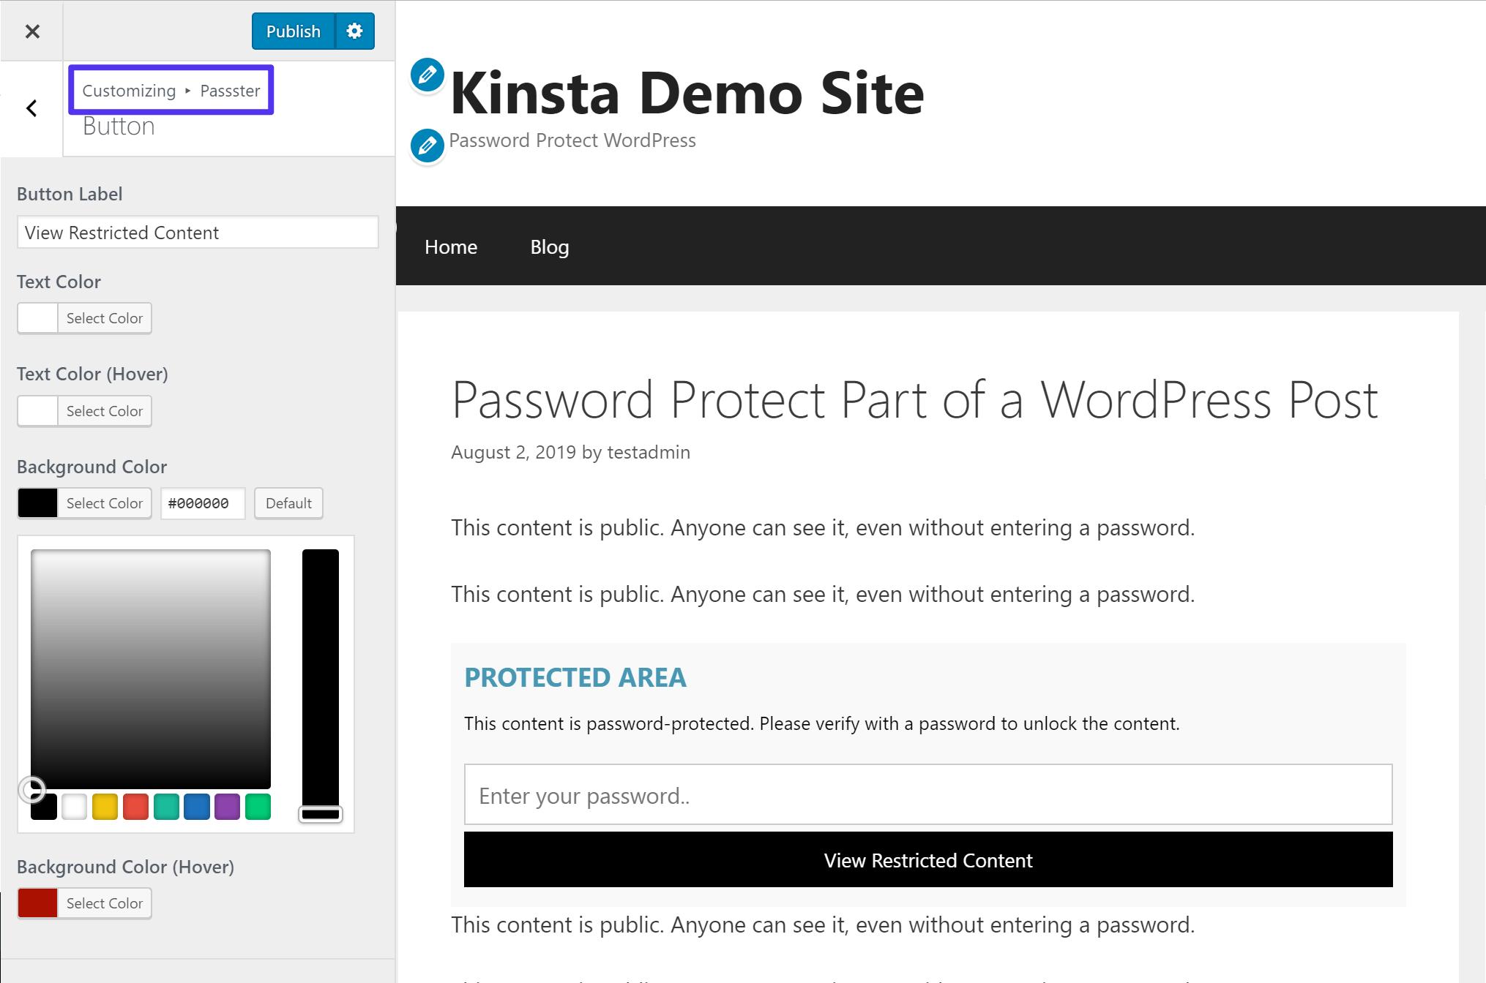Click the Passster breadcrumb link
Image resolution: width=1486 pixels, height=983 pixels.
coord(231,90)
